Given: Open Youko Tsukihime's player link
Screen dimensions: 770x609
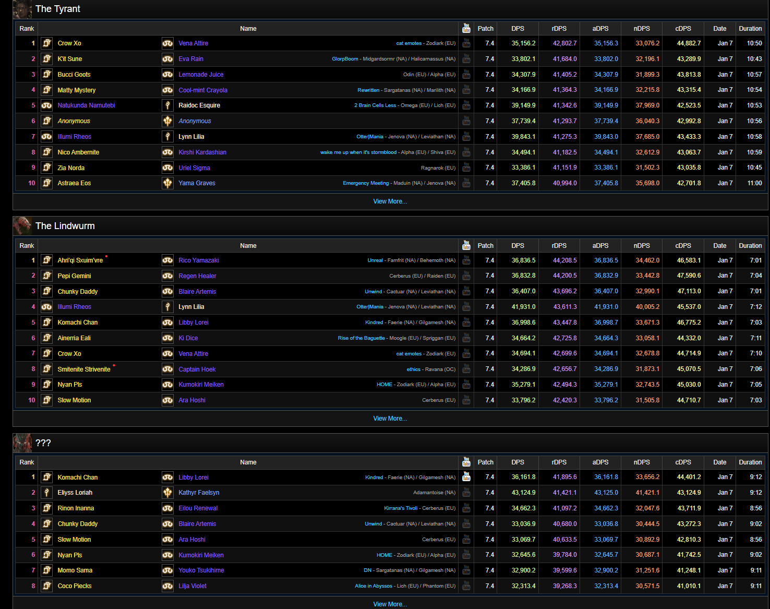Looking at the screenshot, I should coord(201,570).
